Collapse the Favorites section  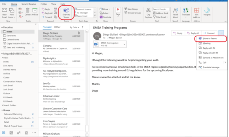coord(2,27)
